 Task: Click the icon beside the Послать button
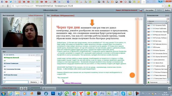pyautogui.click(x=41, y=82)
